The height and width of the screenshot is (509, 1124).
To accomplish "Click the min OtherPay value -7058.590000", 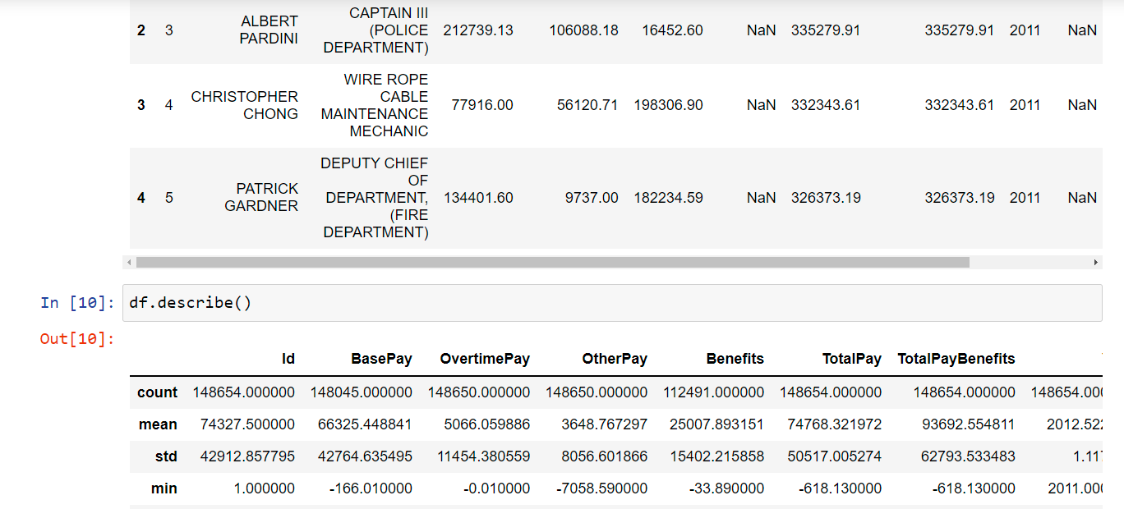I will 603,488.
